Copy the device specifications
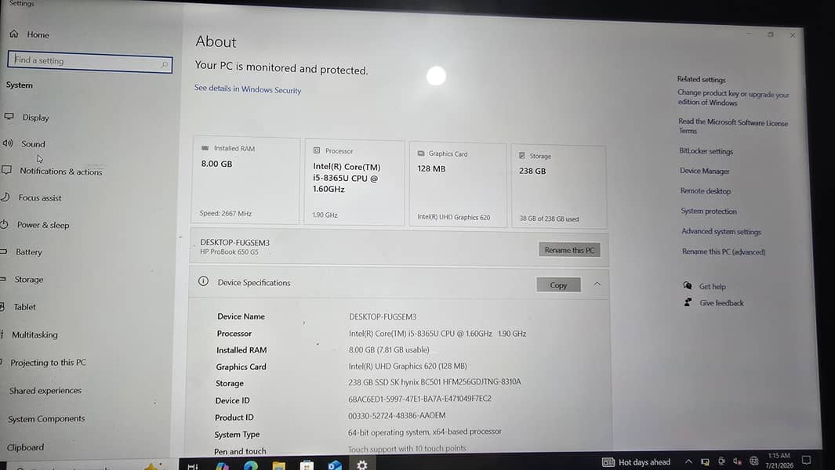The image size is (835, 470). [558, 285]
